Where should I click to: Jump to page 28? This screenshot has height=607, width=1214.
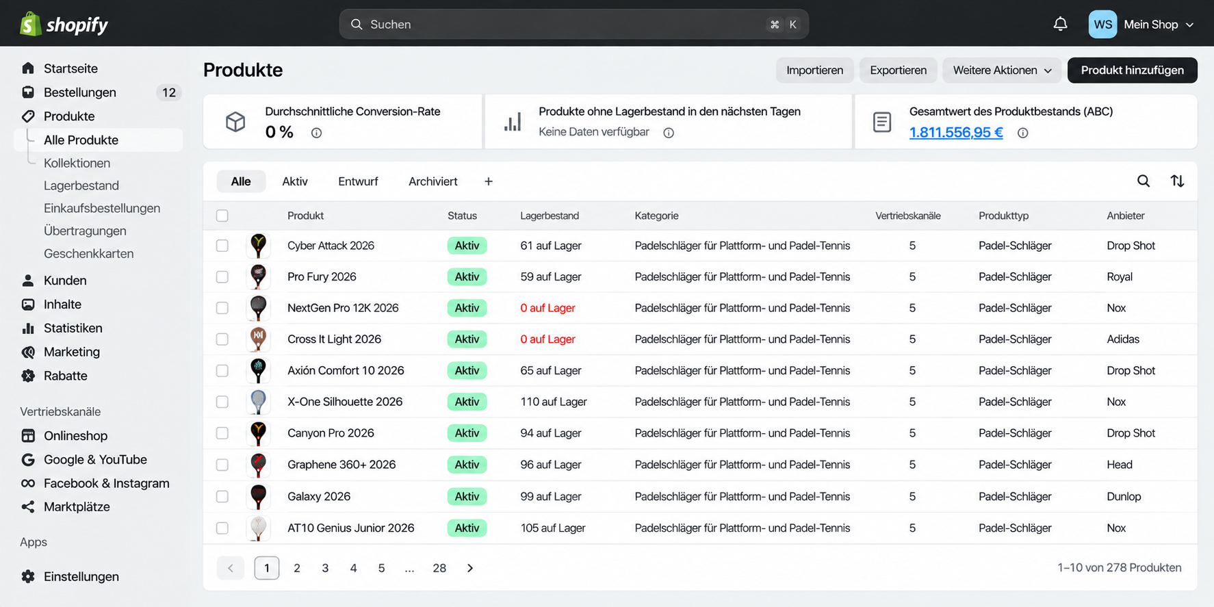[x=439, y=568]
